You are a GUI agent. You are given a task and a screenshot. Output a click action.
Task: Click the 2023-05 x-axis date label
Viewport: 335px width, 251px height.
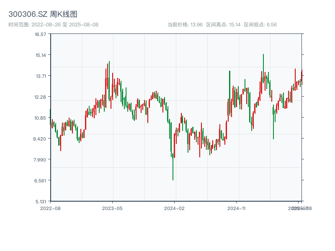tap(112, 208)
